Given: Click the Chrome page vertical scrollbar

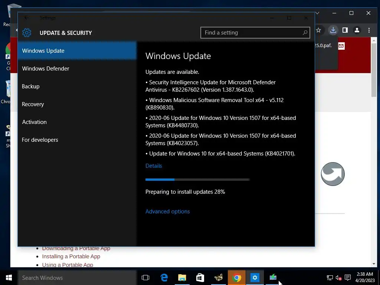Looking at the screenshot, I should pyautogui.click(x=374, y=71).
